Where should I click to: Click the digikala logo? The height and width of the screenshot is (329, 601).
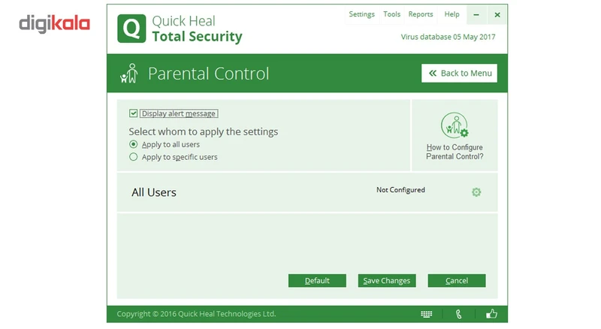(x=54, y=24)
